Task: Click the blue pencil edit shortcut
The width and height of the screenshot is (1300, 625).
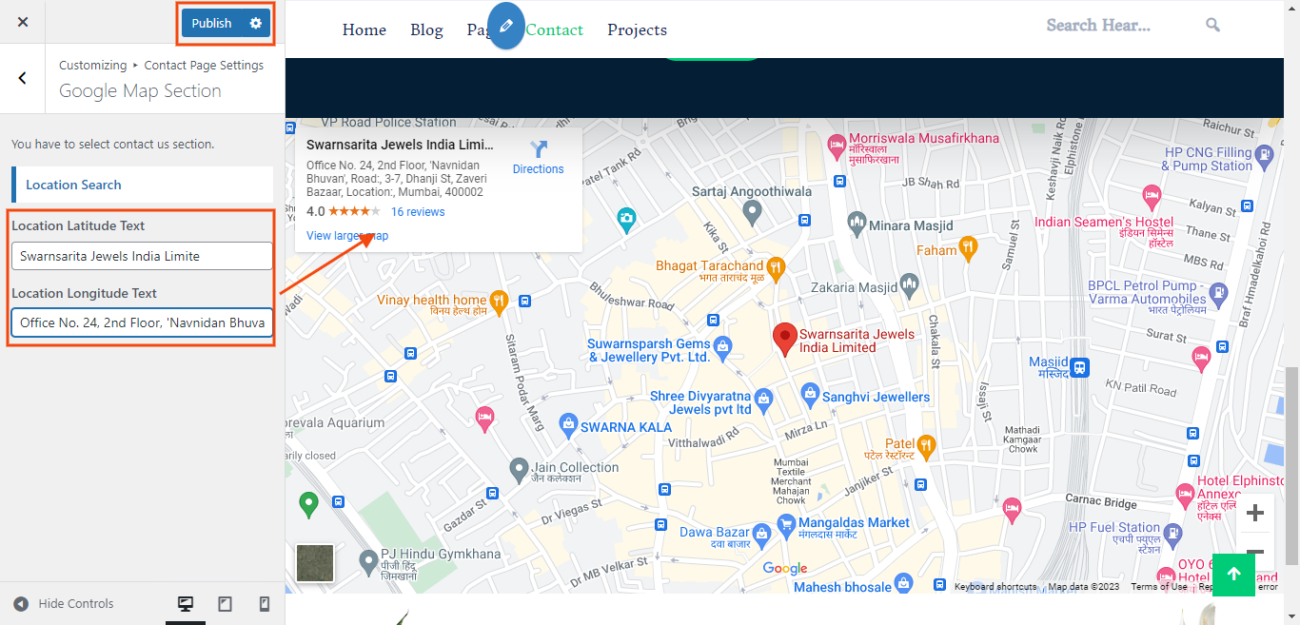Action: (x=505, y=26)
